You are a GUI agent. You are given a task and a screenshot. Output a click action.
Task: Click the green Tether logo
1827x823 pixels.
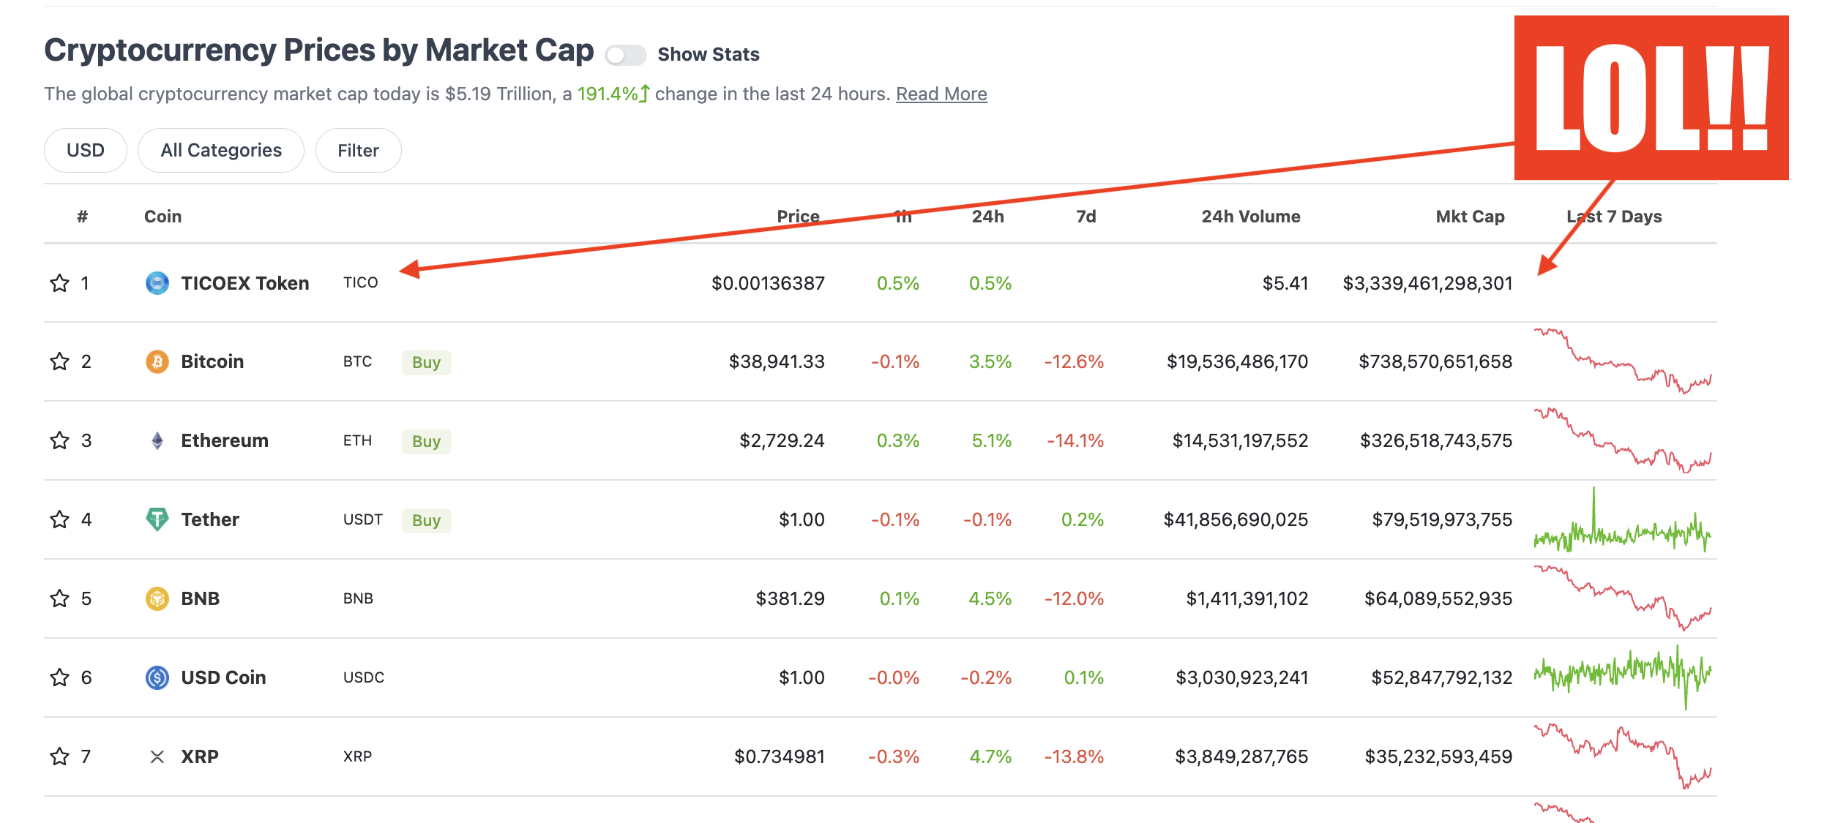click(x=157, y=519)
